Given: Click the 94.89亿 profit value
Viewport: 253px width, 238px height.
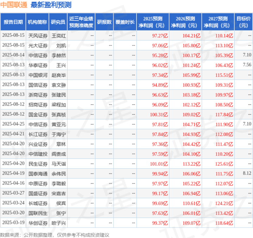Looking at the screenshot, I should [x=160, y=85].
